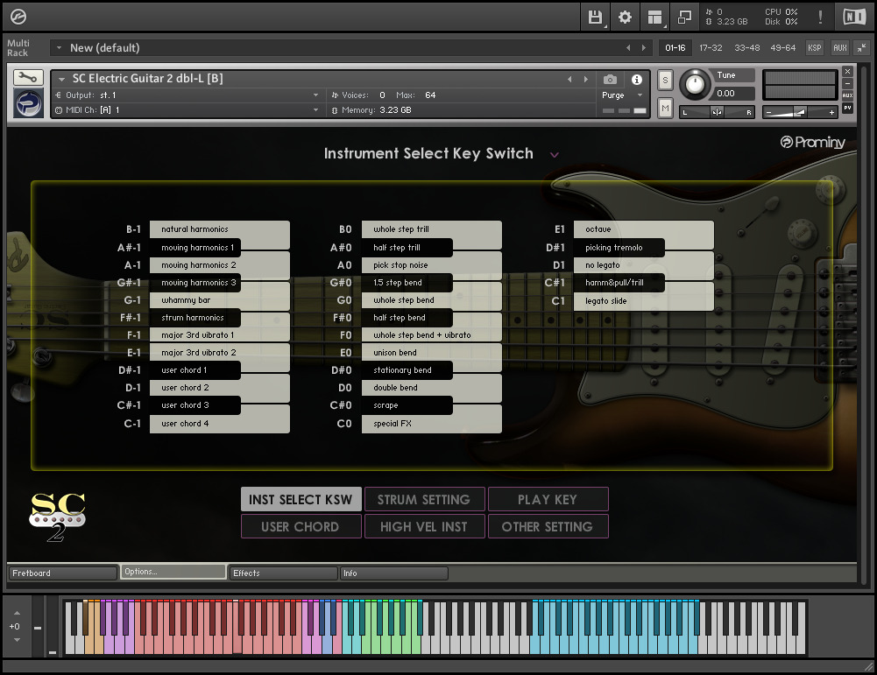Click the Max voices value 64
This screenshot has height=675, width=877.
[430, 95]
